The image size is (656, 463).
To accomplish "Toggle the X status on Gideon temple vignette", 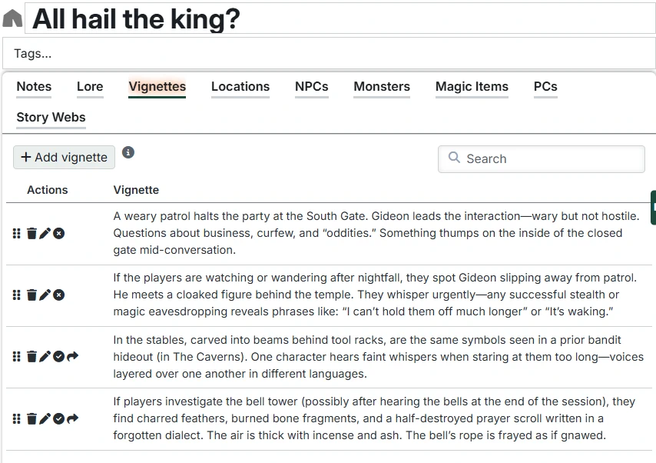I will tap(58, 295).
